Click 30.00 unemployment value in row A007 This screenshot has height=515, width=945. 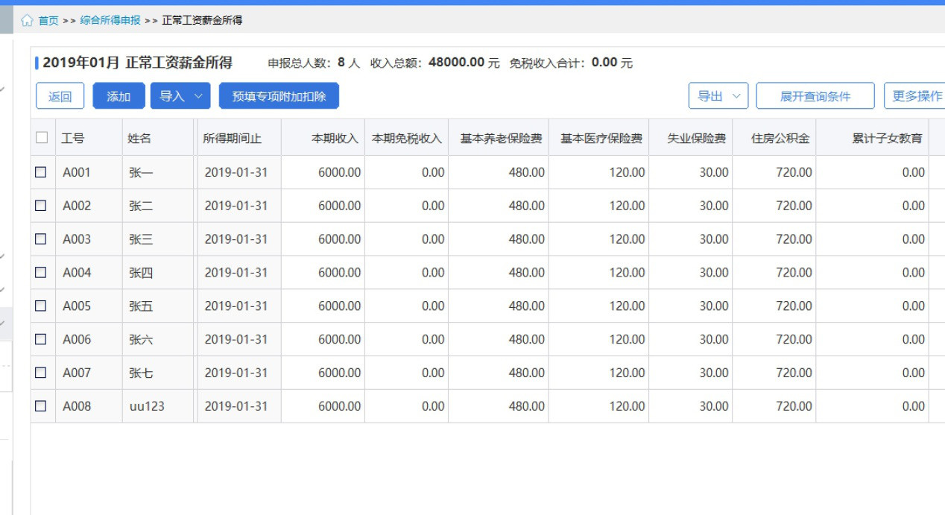[714, 373]
